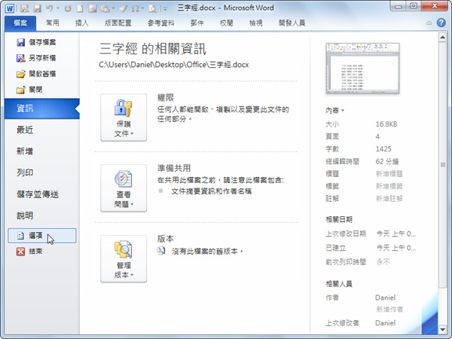Click the document preview thumbnail
The height and width of the screenshot is (339, 452).
(362, 69)
